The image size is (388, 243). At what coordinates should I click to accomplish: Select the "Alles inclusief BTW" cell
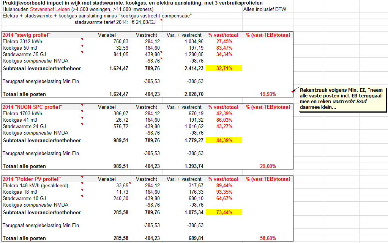pyautogui.click(x=265, y=9)
